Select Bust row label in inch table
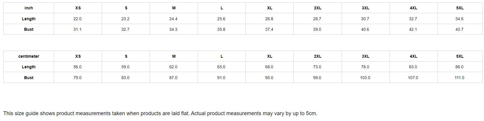 click(x=29, y=29)
